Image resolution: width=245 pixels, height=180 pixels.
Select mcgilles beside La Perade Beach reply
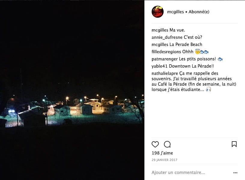[160, 44]
